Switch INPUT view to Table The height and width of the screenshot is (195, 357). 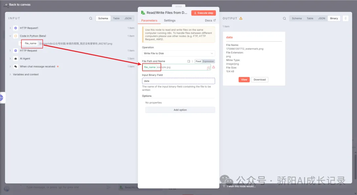click(x=116, y=19)
